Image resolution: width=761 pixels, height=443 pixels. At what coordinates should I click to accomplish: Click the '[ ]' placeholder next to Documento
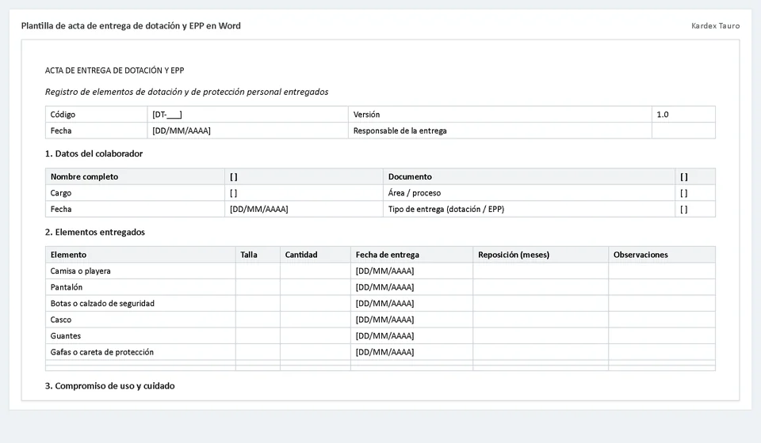click(684, 176)
